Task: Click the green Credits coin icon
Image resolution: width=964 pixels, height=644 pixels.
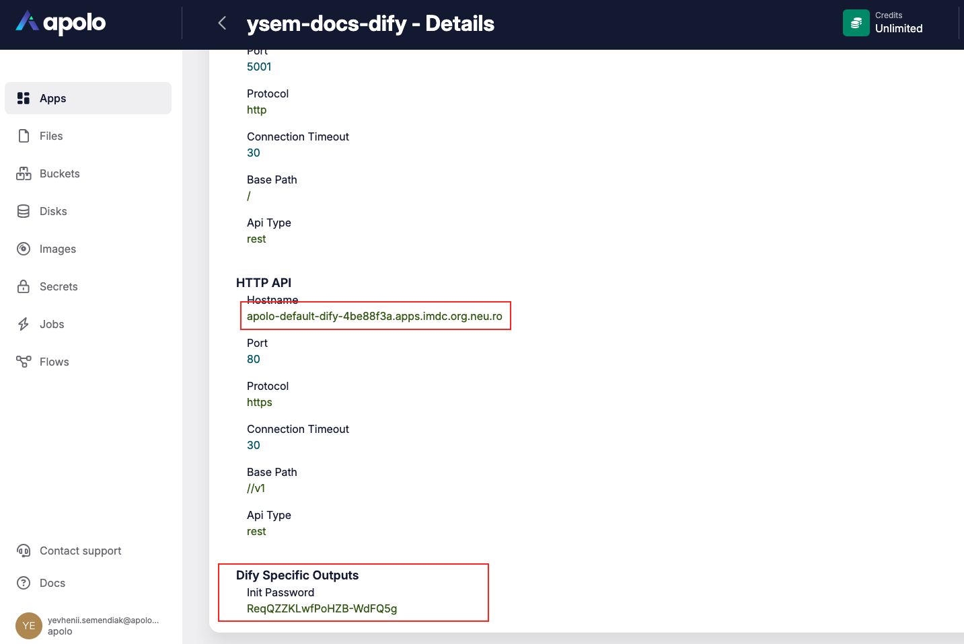Action: pos(856,23)
